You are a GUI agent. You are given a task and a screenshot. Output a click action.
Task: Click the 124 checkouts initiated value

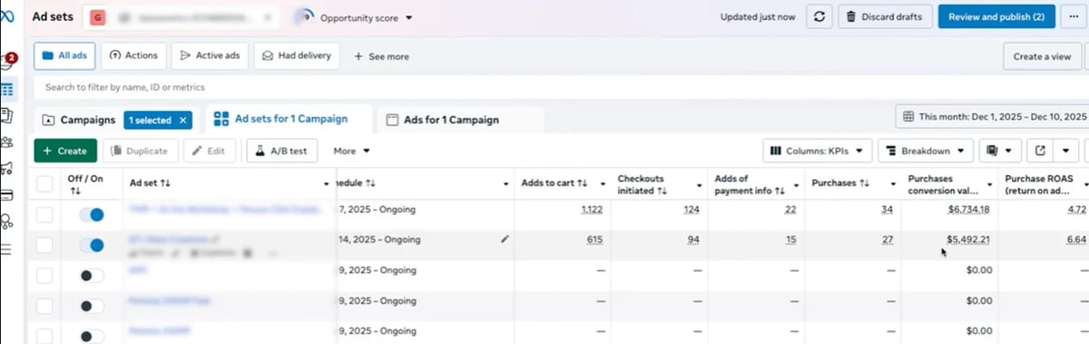[692, 210]
